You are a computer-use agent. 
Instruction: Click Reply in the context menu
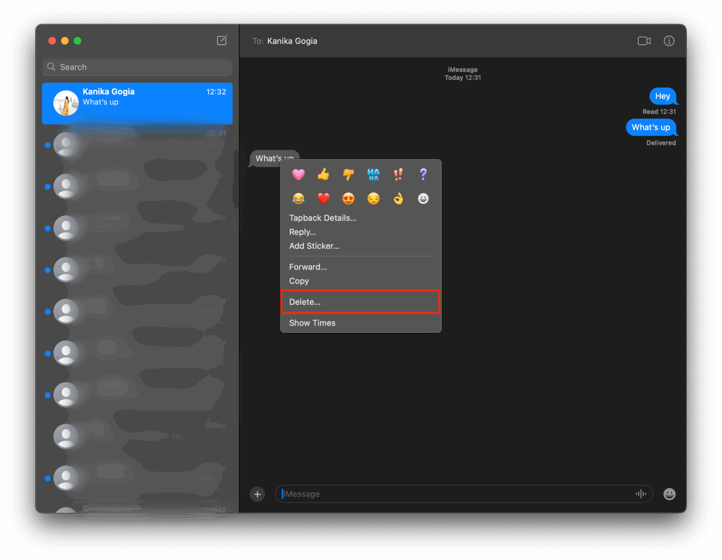pos(302,232)
